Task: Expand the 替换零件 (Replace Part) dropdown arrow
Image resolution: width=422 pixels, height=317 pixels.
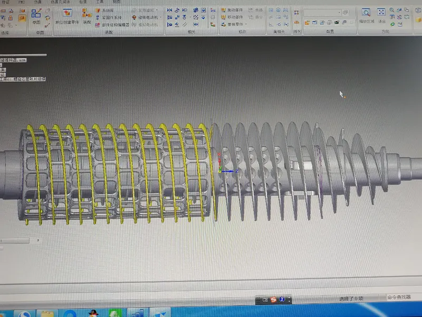Action: point(246,24)
